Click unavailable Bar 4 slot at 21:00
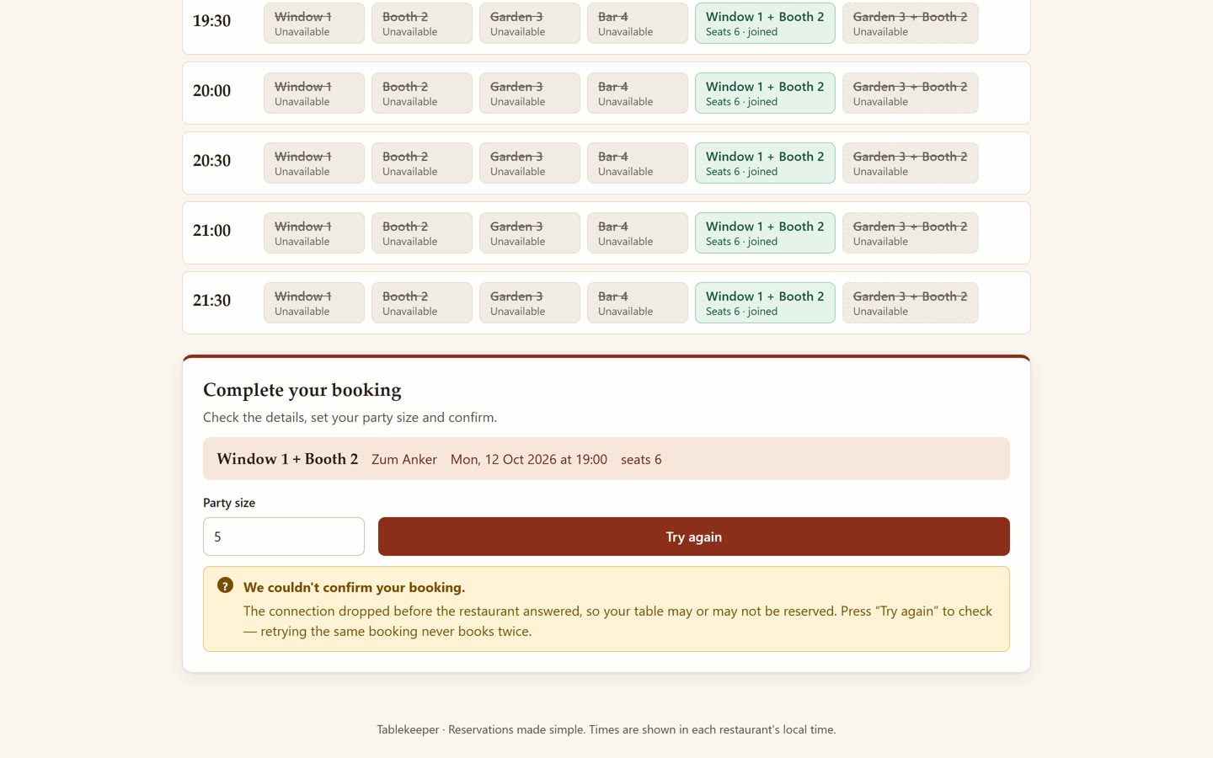The image size is (1213, 758). coord(638,233)
